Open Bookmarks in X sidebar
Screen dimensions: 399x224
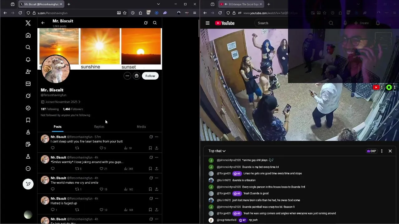point(28,120)
